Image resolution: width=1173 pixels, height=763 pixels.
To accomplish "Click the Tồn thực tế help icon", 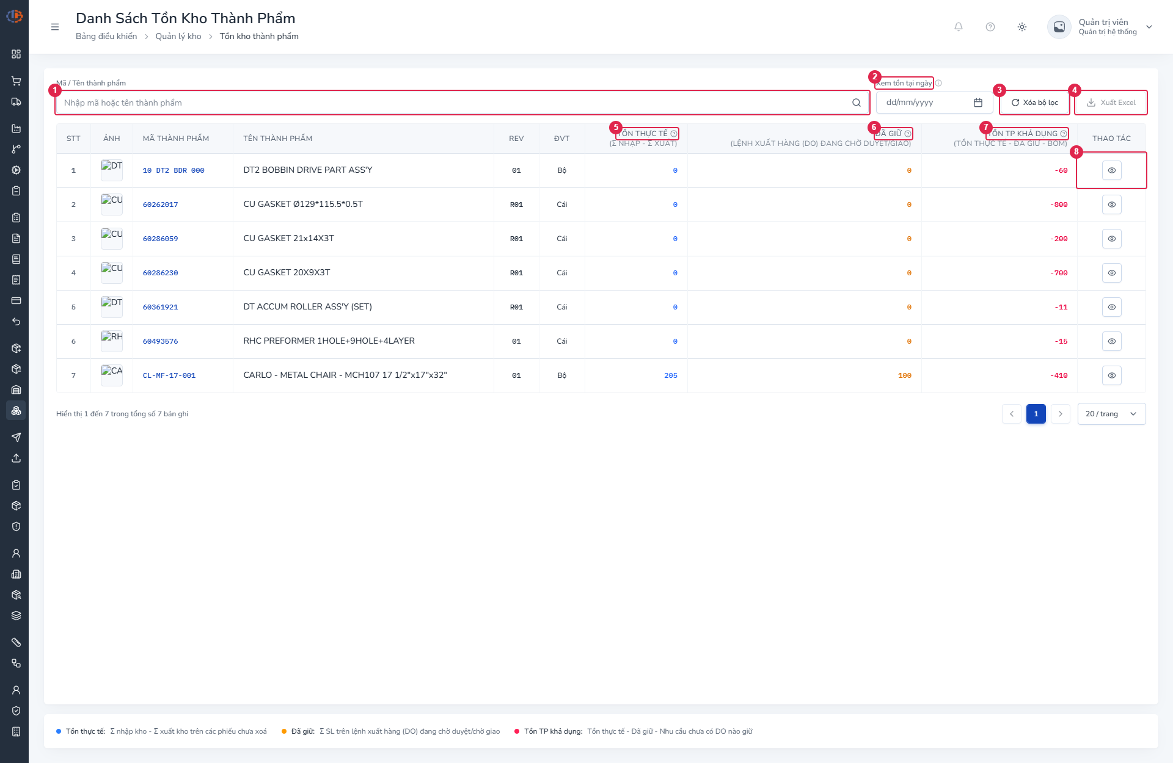I will (x=674, y=134).
